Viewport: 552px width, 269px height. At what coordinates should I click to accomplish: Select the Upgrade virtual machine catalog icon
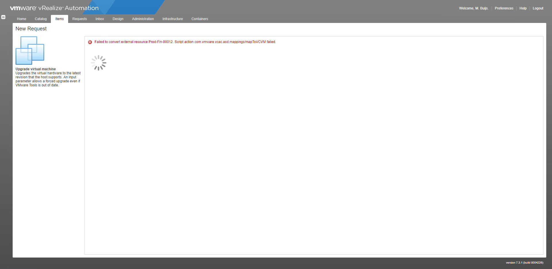tap(30, 50)
